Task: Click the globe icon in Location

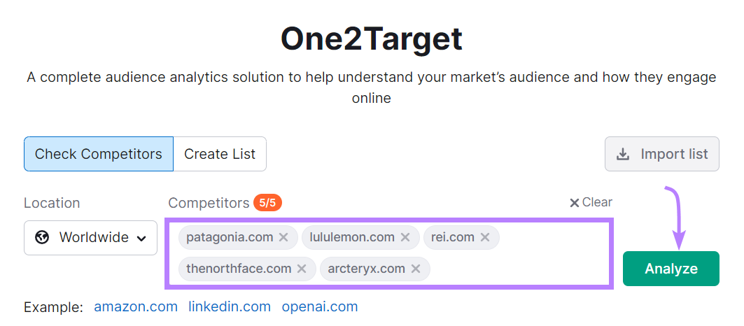Action: pyautogui.click(x=42, y=237)
